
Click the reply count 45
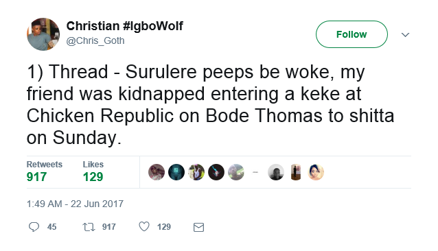(x=52, y=227)
